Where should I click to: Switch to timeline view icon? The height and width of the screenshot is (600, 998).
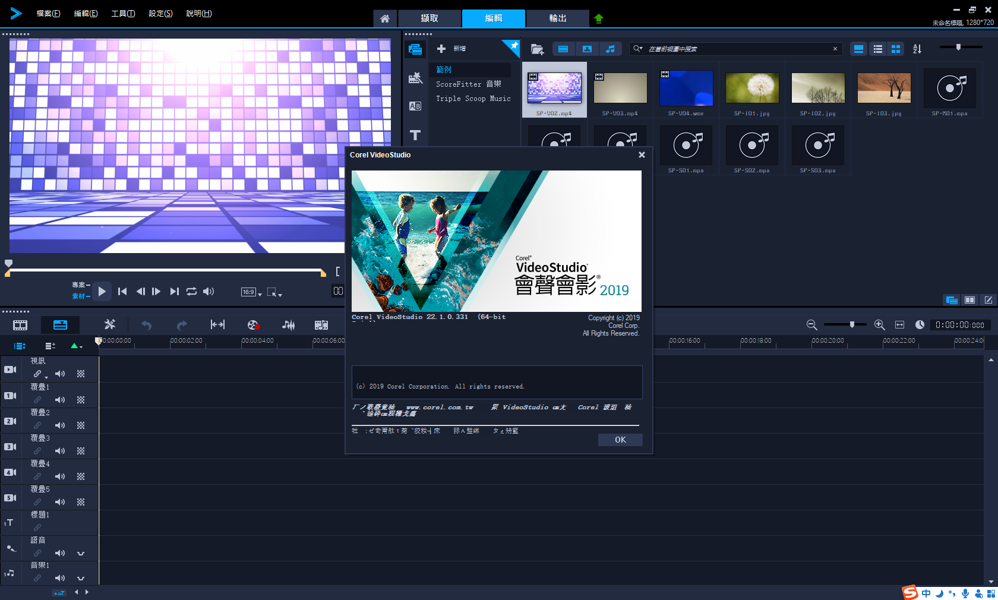(60, 325)
